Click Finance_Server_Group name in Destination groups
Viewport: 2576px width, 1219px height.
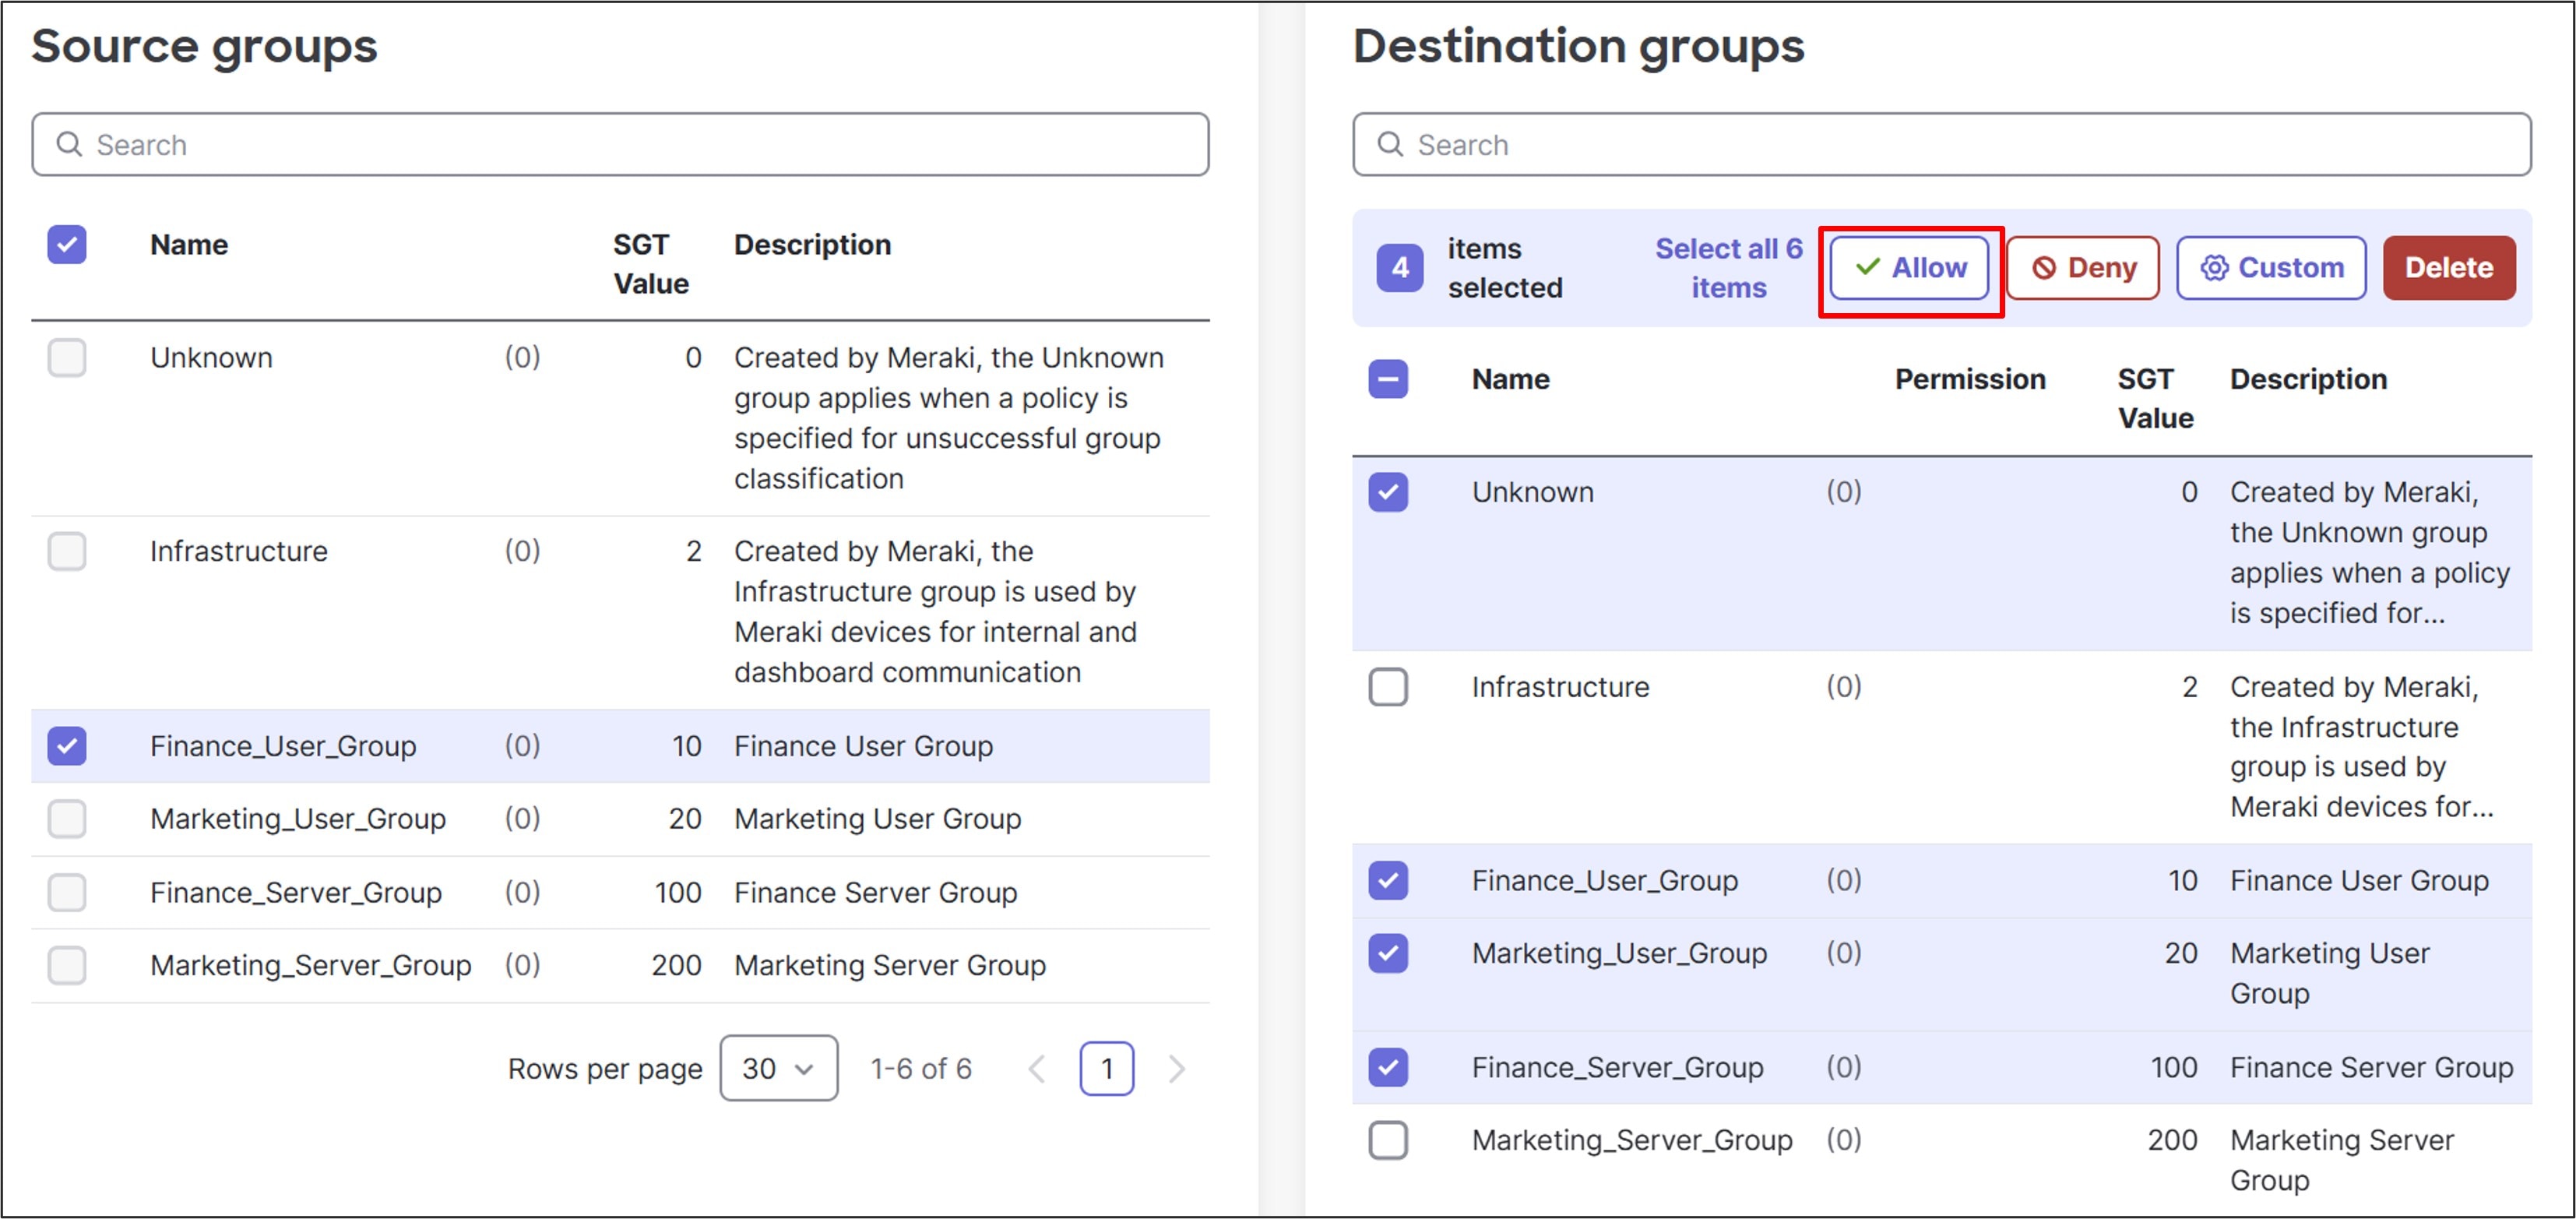tap(1617, 1067)
